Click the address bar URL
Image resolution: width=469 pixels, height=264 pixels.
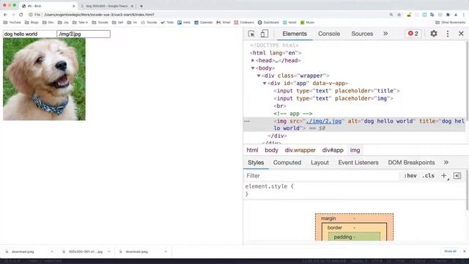click(100, 15)
